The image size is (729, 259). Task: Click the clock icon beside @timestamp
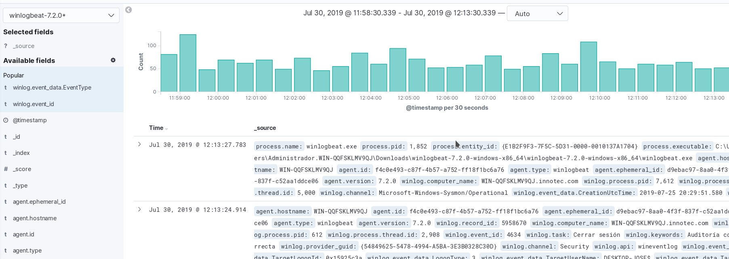coord(6,120)
